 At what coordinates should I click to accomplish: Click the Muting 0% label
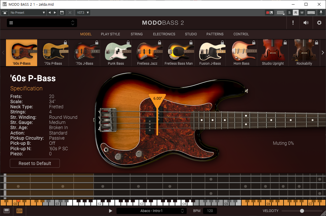(x=283, y=143)
